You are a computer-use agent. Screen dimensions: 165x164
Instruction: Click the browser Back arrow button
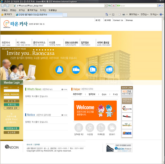tap(3, 6)
